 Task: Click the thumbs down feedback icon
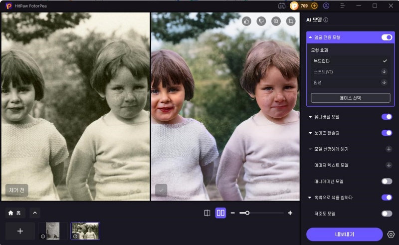pyautogui.click(x=261, y=21)
